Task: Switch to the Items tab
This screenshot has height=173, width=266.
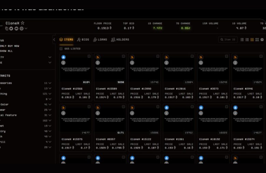Action: [x=66, y=40]
